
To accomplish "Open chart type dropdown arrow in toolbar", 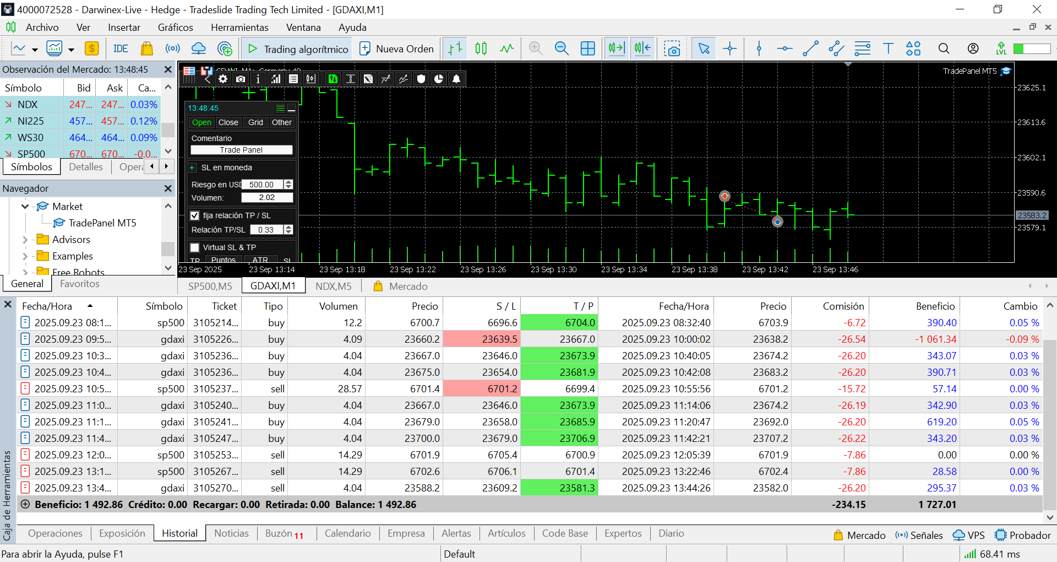I will tap(35, 50).
